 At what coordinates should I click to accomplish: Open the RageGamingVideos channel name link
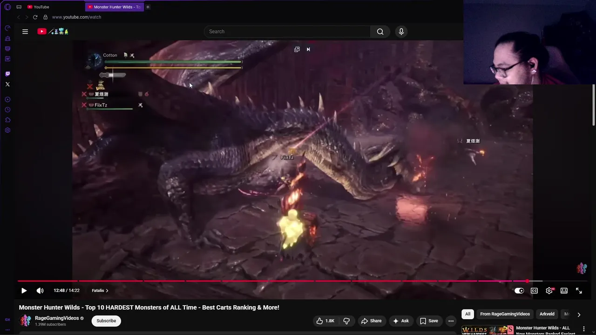tap(57, 318)
